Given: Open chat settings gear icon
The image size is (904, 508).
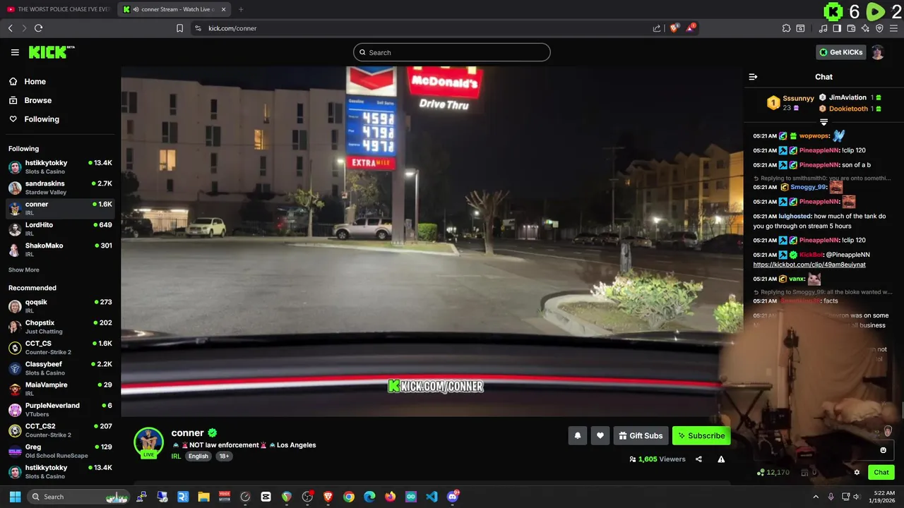Looking at the screenshot, I should pyautogui.click(x=857, y=473).
